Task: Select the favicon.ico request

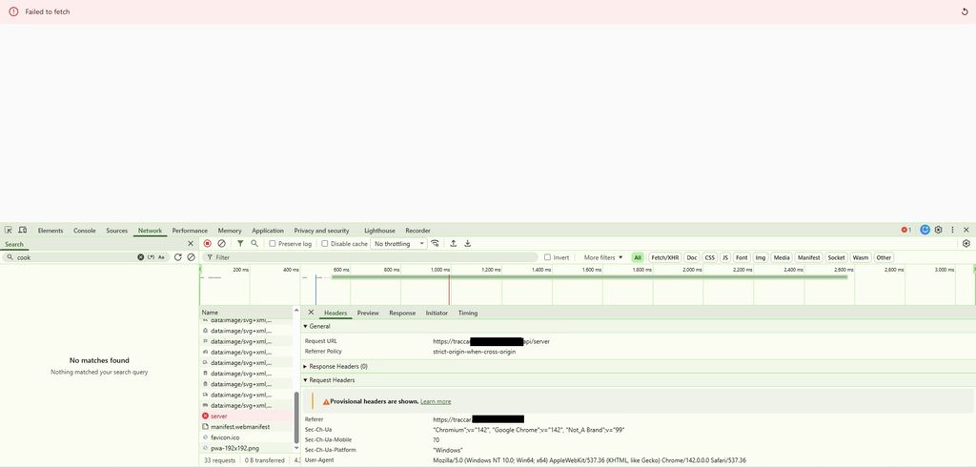Action: (x=247, y=437)
